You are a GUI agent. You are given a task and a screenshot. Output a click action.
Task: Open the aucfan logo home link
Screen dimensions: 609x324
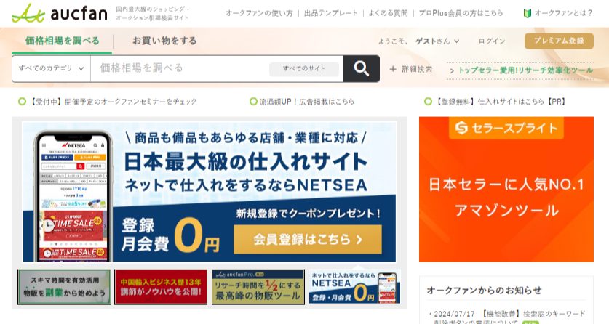tap(60, 14)
